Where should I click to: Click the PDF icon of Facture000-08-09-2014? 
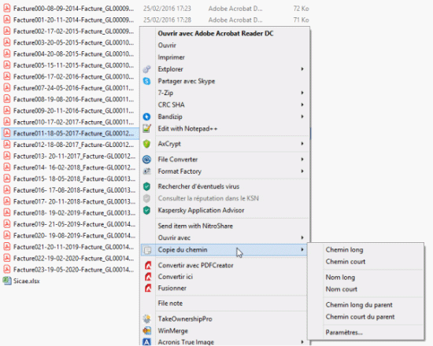(x=7, y=9)
